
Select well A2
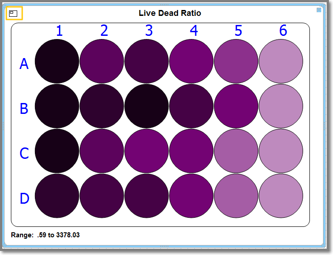coord(102,61)
